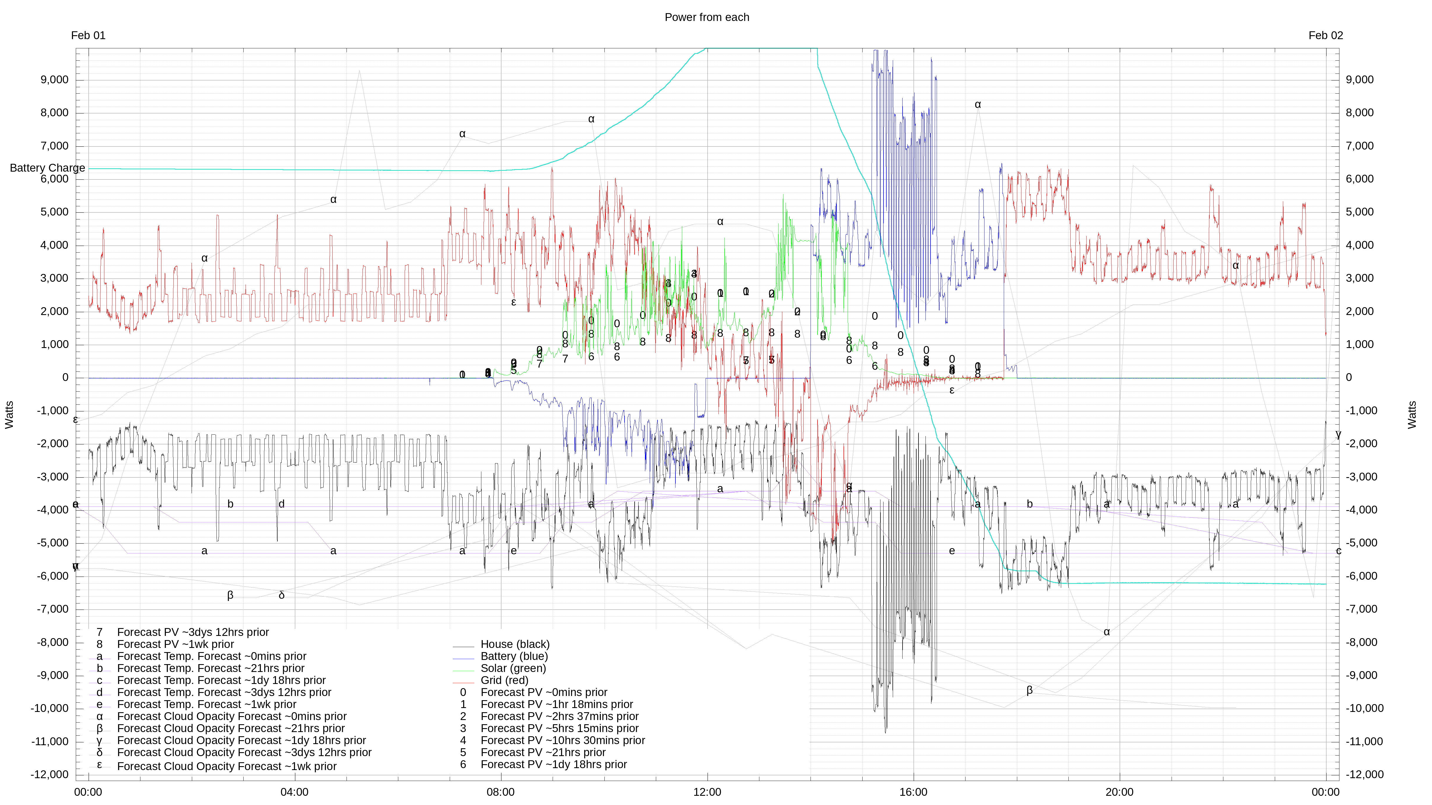Screen dimensions: 1432x805
Task: Click the left '0' y-axis label
Action: point(66,378)
